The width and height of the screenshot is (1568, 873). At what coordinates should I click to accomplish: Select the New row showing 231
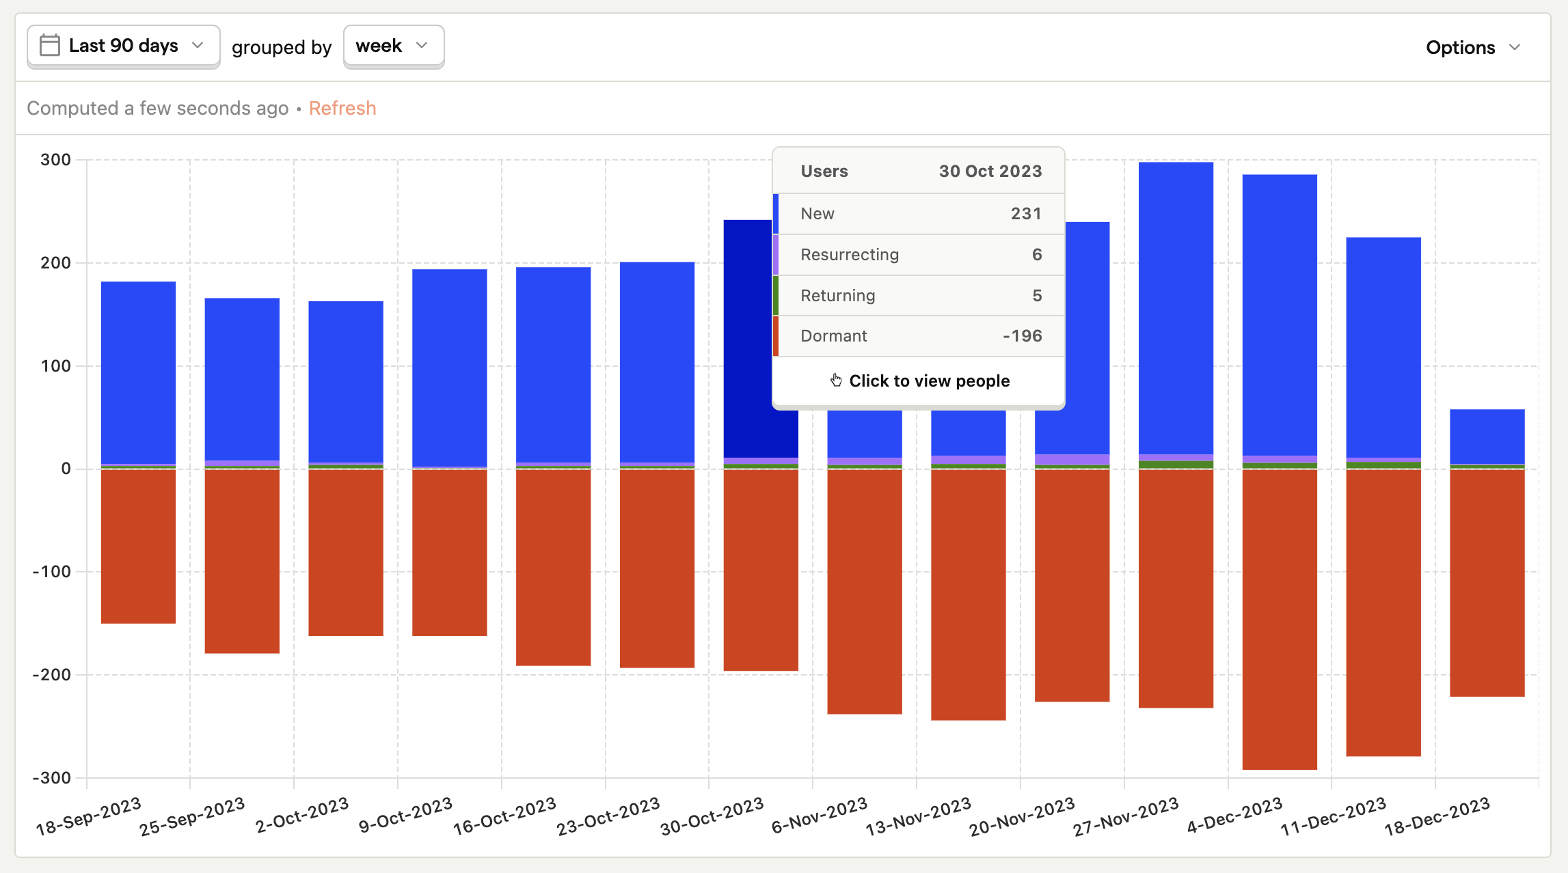919,214
